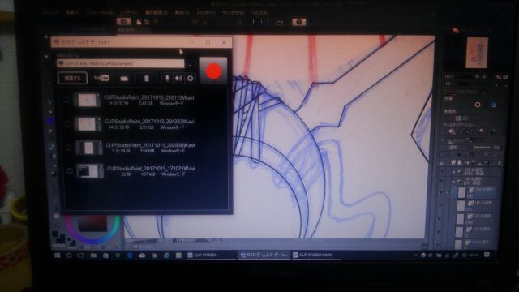This screenshot has width=519, height=292.
Task: Check the box for CLIPStudioPaint_20171015_171021W.avi
Action: [x=70, y=171]
